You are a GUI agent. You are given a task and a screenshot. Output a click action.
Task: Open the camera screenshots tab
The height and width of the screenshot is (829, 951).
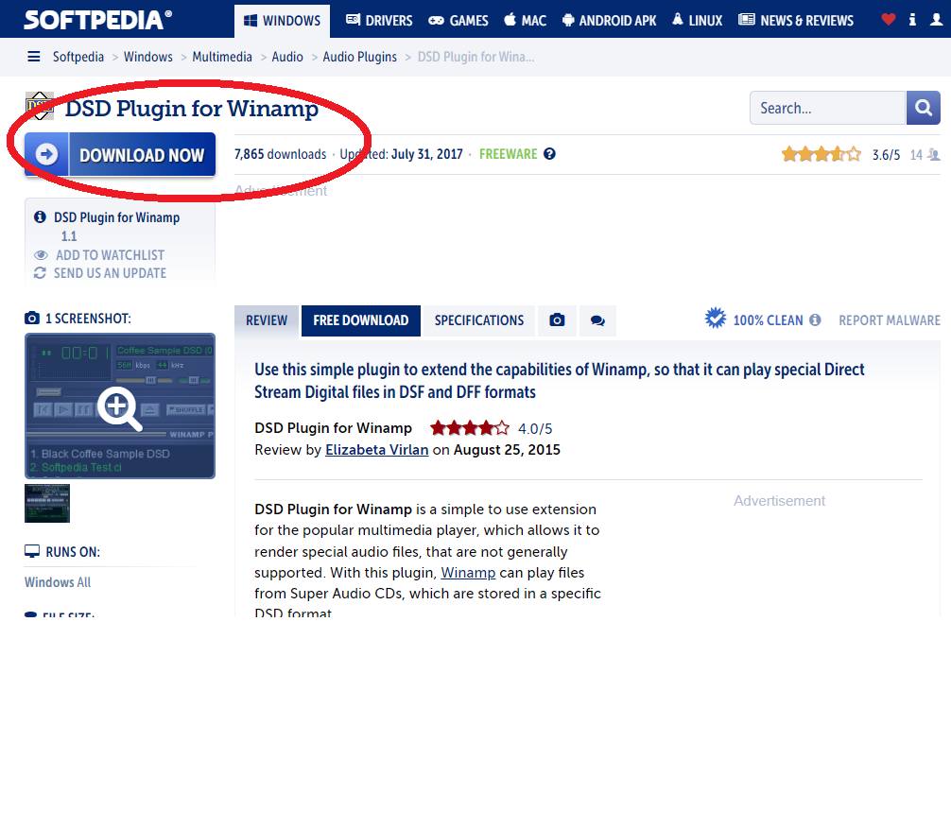(x=557, y=320)
